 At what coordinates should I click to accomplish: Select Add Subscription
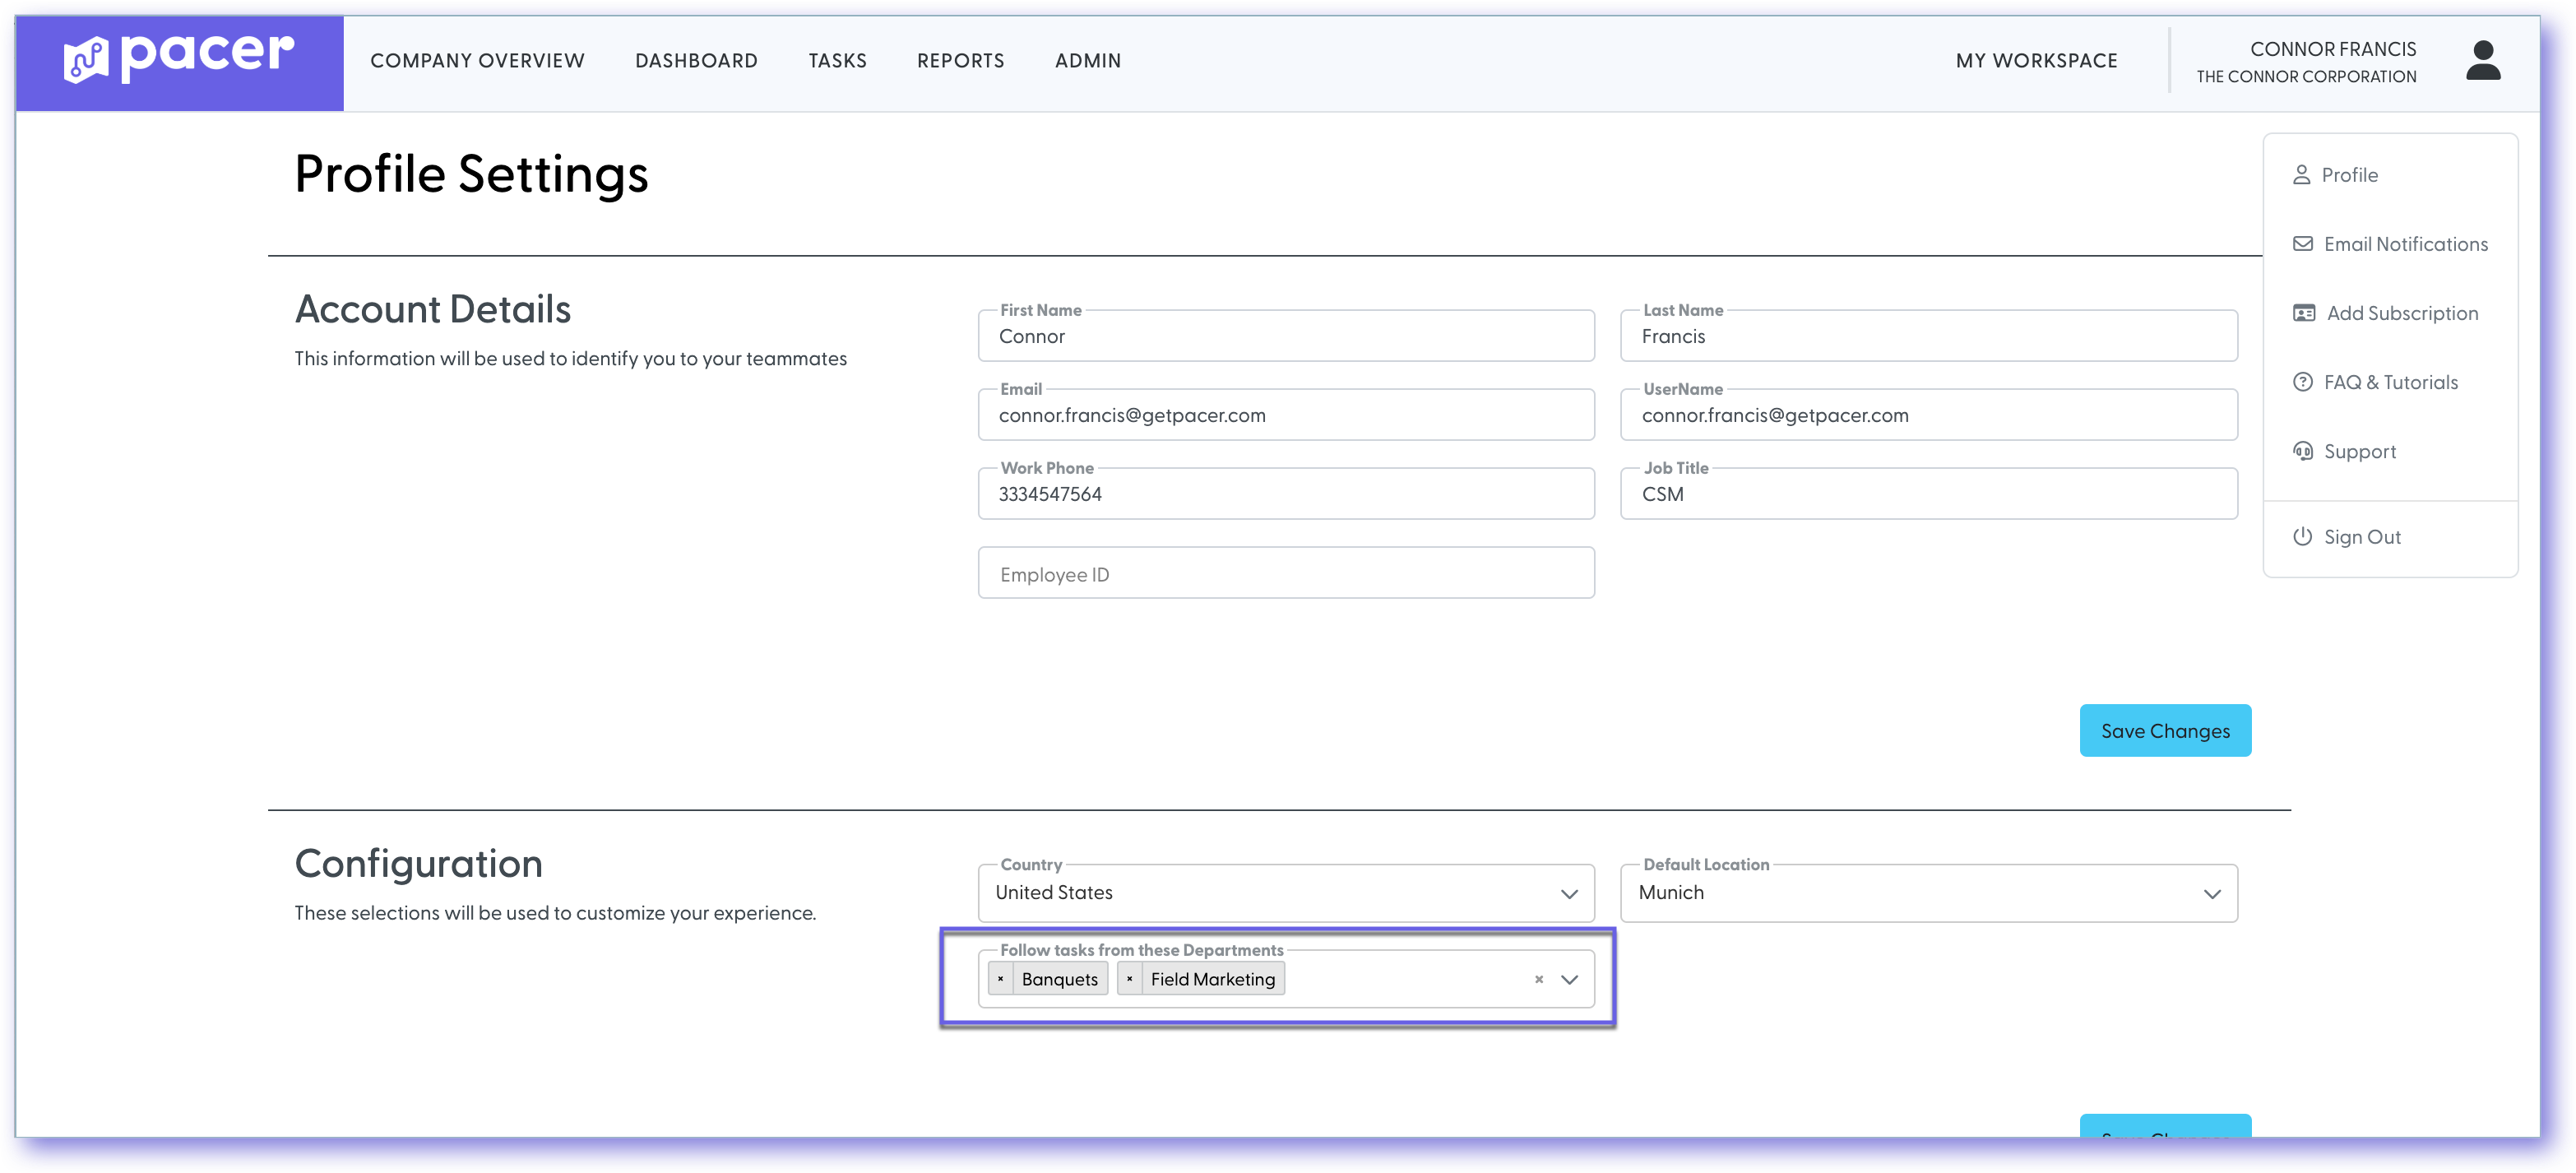(2402, 313)
